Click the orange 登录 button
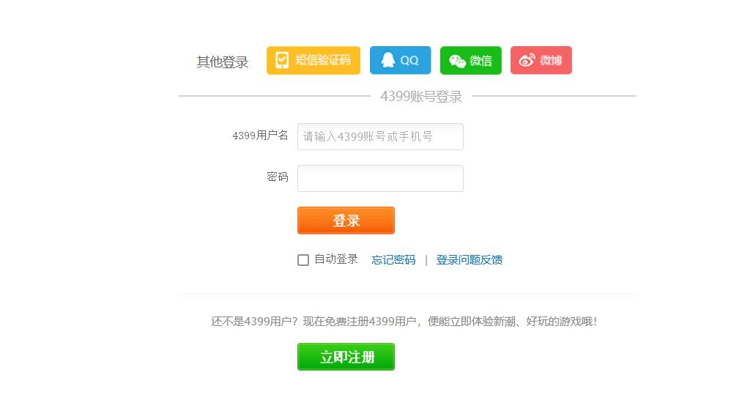 coord(346,221)
